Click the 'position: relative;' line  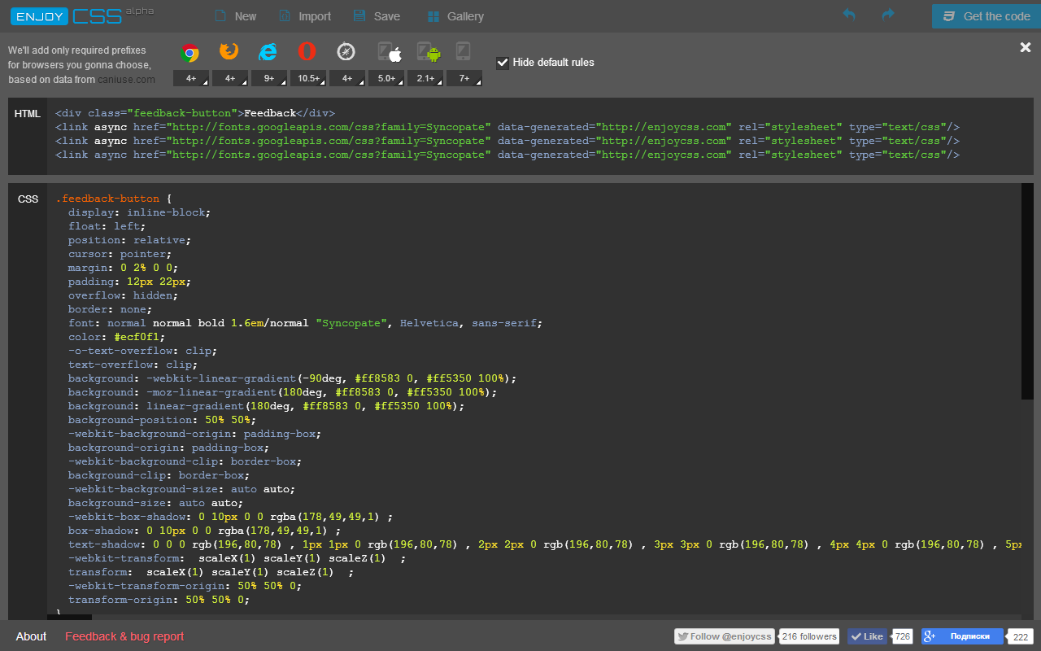(130, 240)
